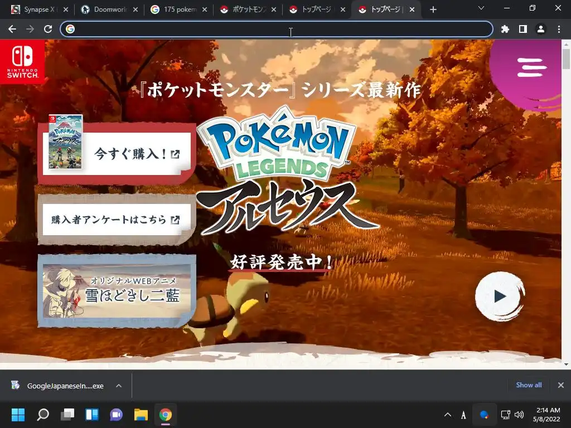571x428 pixels.
Task: Open the Chrome extensions puzzle icon
Action: pyautogui.click(x=505, y=29)
